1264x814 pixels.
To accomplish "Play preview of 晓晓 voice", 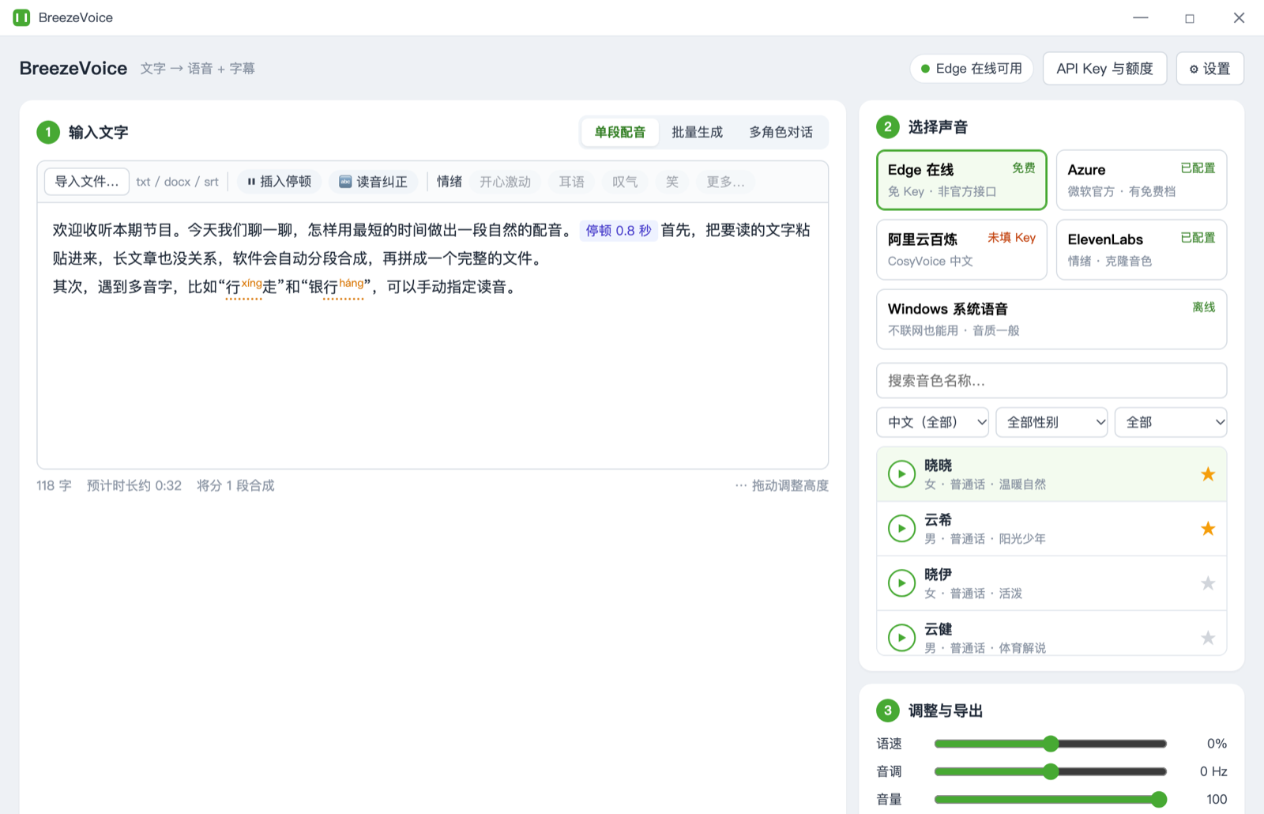I will [901, 474].
